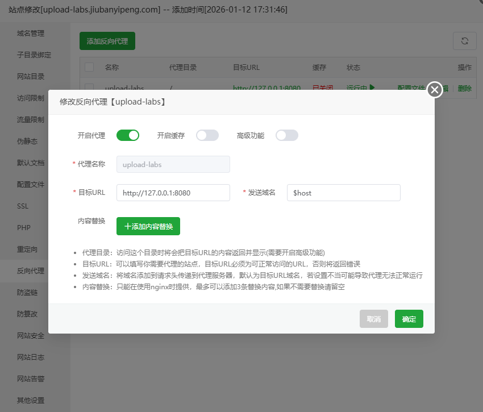Click the 添加反向代理 button
483x412 pixels.
click(x=107, y=41)
